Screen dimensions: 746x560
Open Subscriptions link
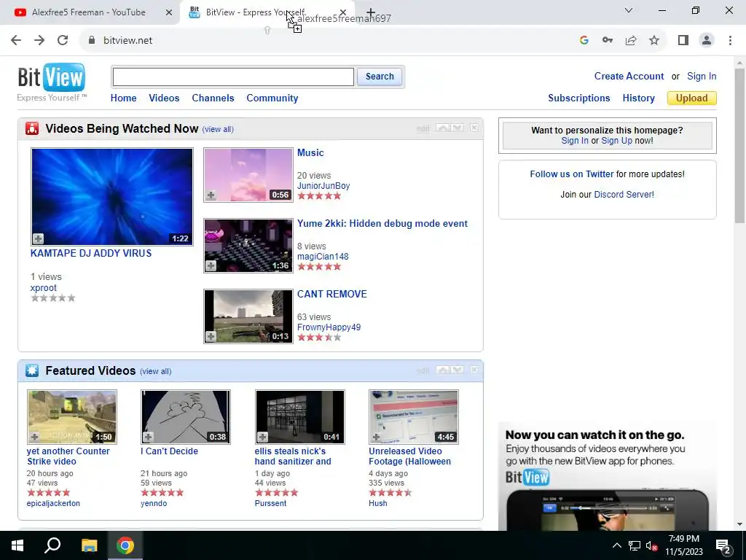[x=579, y=98]
